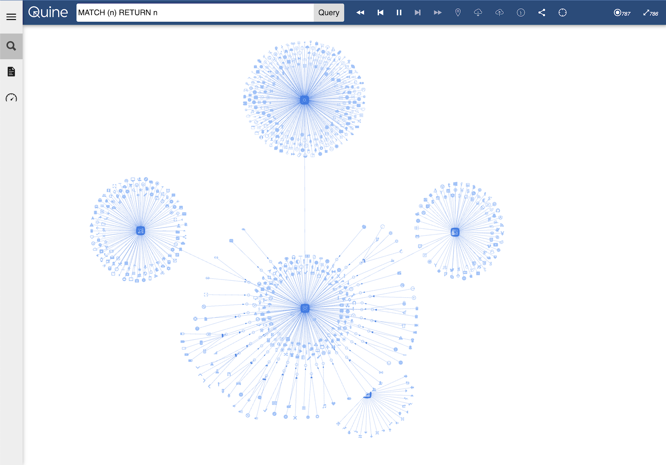Share the current graph view

pos(542,12)
